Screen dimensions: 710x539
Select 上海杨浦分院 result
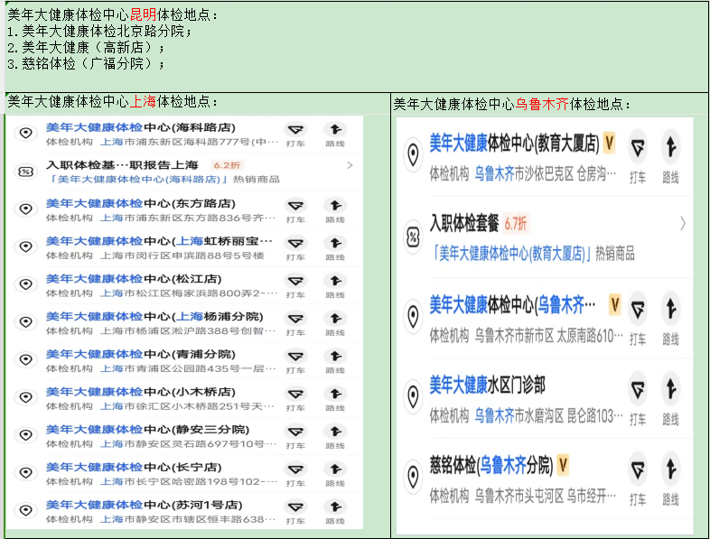(154, 316)
